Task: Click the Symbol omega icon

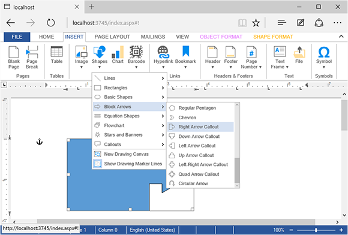Action: coord(324,57)
